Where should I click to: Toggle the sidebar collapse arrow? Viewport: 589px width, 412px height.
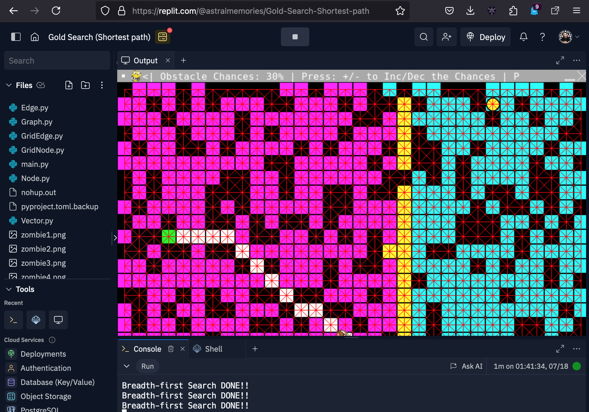[x=115, y=237]
